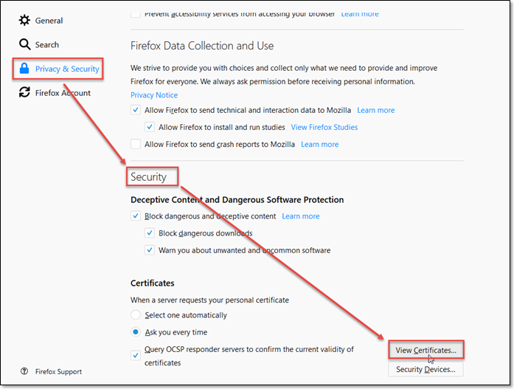Select Ask you every time option
The width and height of the screenshot is (514, 389).
coord(136,332)
